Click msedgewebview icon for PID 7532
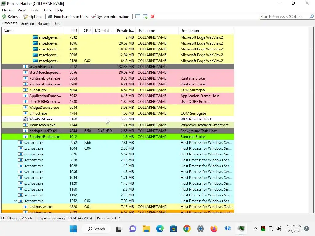Viewport: 315px width, 236px height. (x=35, y=37)
